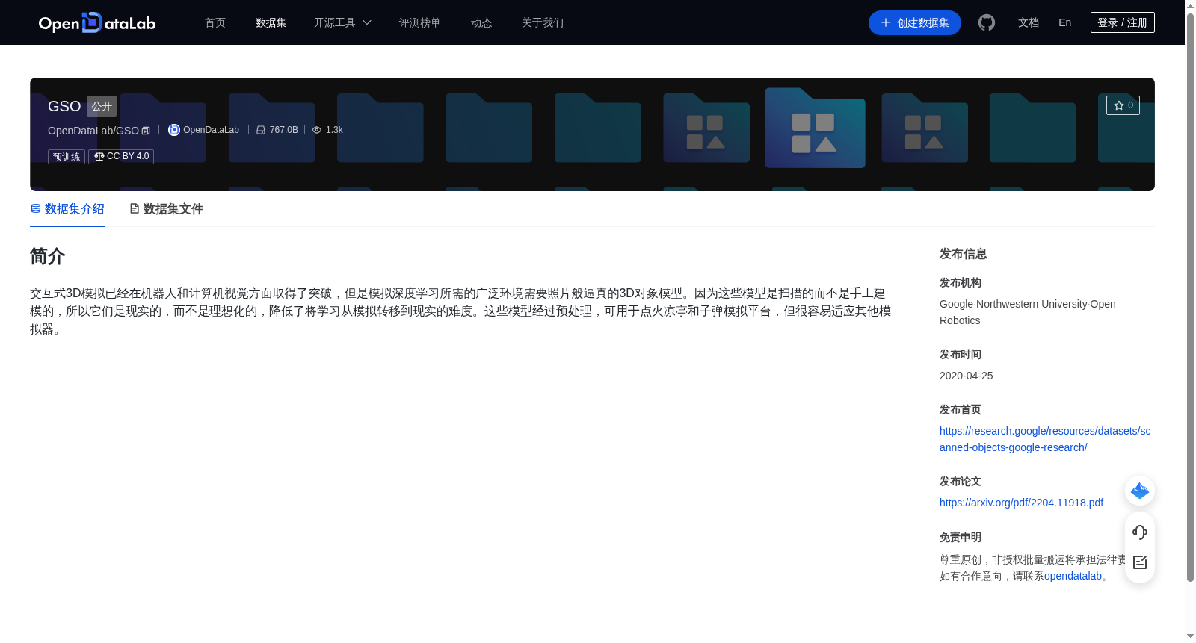Switch to the 数据集文件 tab
The image size is (1196, 643).
166,209
